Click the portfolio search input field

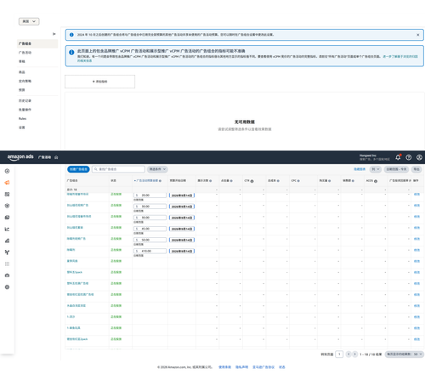[x=118, y=169]
